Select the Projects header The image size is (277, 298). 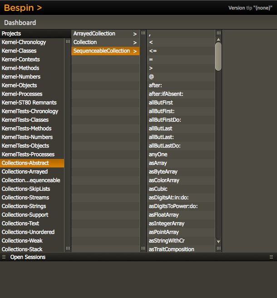pyautogui.click(x=11, y=34)
